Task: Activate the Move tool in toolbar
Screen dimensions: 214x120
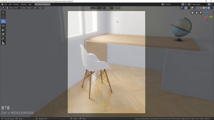Action: click(x=3, y=21)
